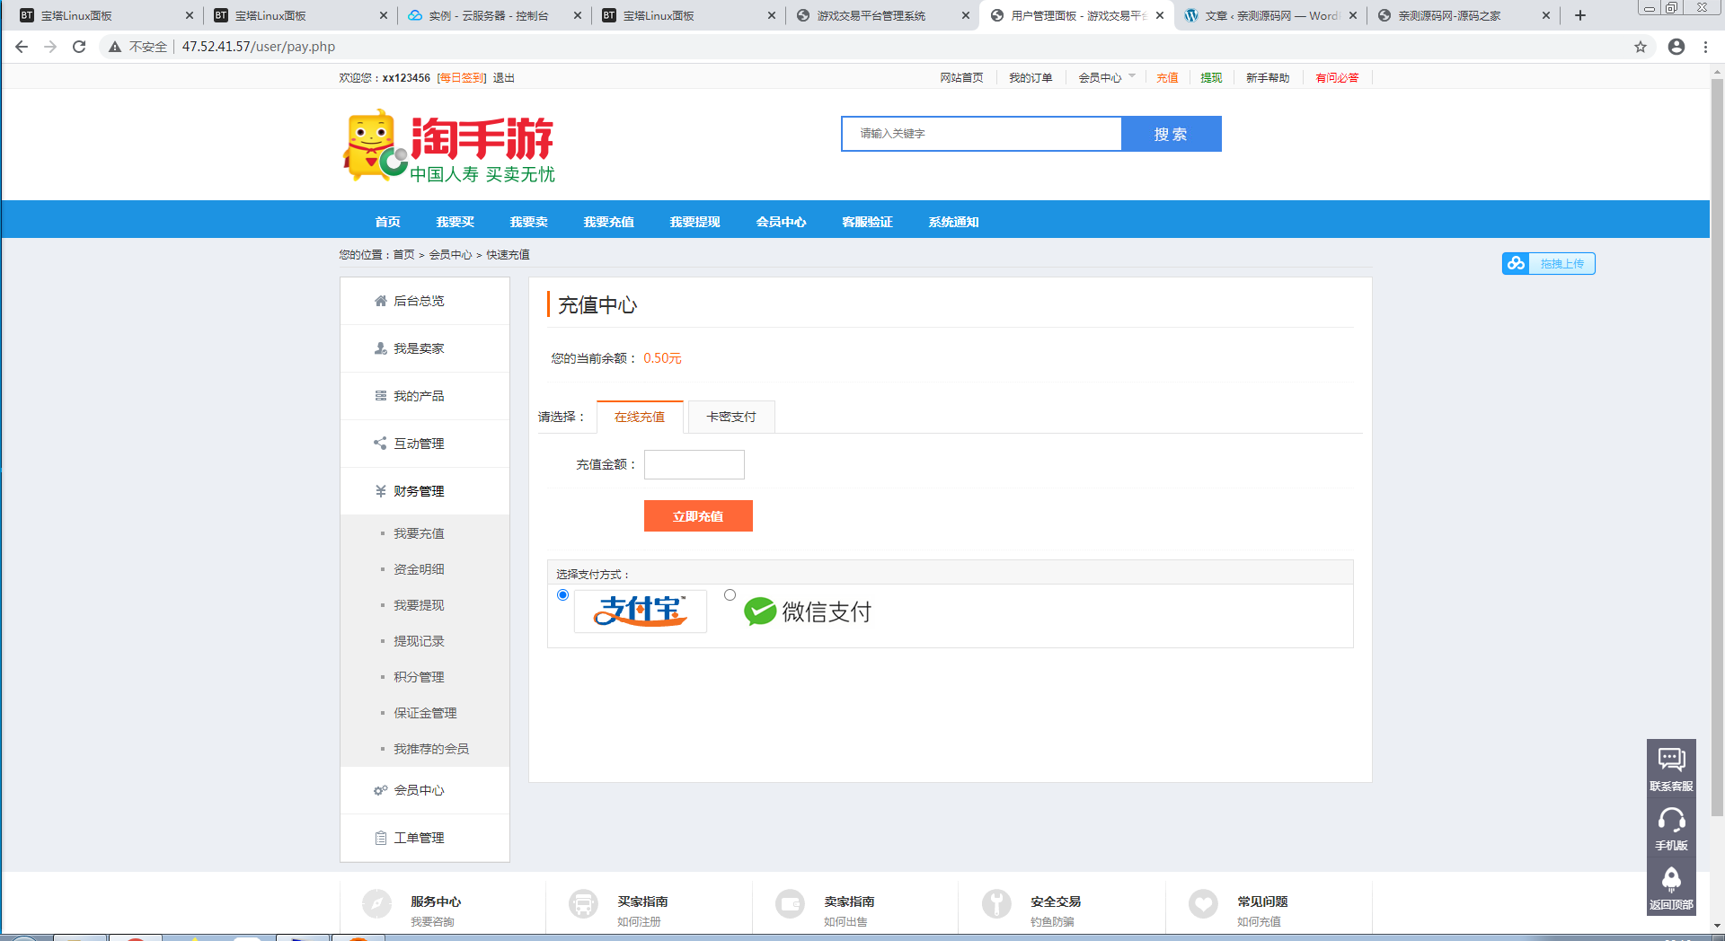
Task: Switch to 卡密支付 tab
Action: [x=731, y=417]
